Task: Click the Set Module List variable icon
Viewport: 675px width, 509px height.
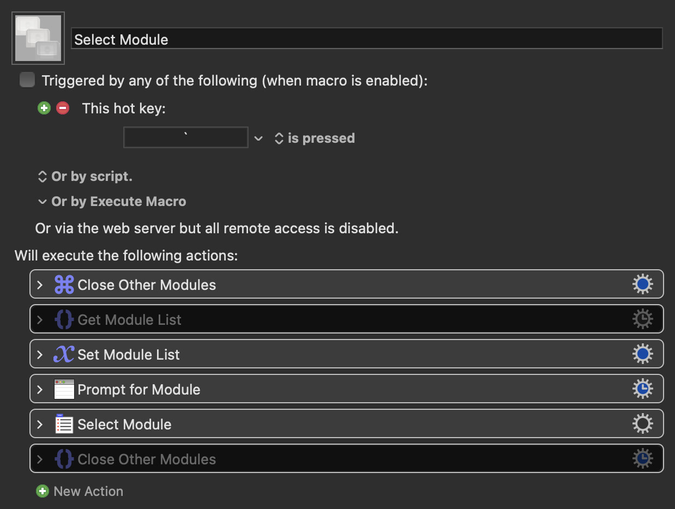Action: point(64,355)
